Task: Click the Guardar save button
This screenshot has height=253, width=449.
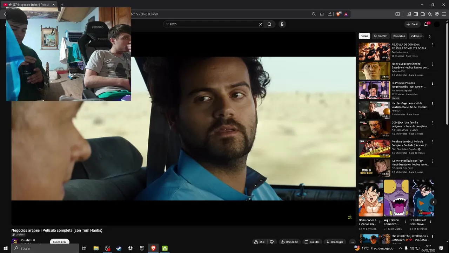Action: (312, 242)
